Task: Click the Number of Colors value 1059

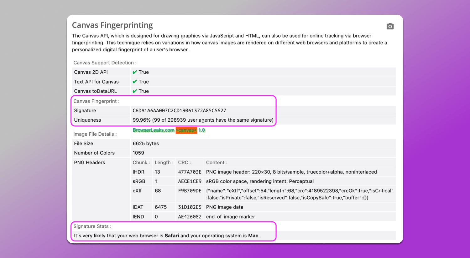Action: (x=138, y=153)
